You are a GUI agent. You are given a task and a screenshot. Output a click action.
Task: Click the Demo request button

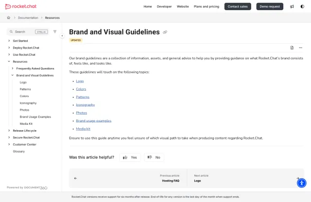(270, 6)
